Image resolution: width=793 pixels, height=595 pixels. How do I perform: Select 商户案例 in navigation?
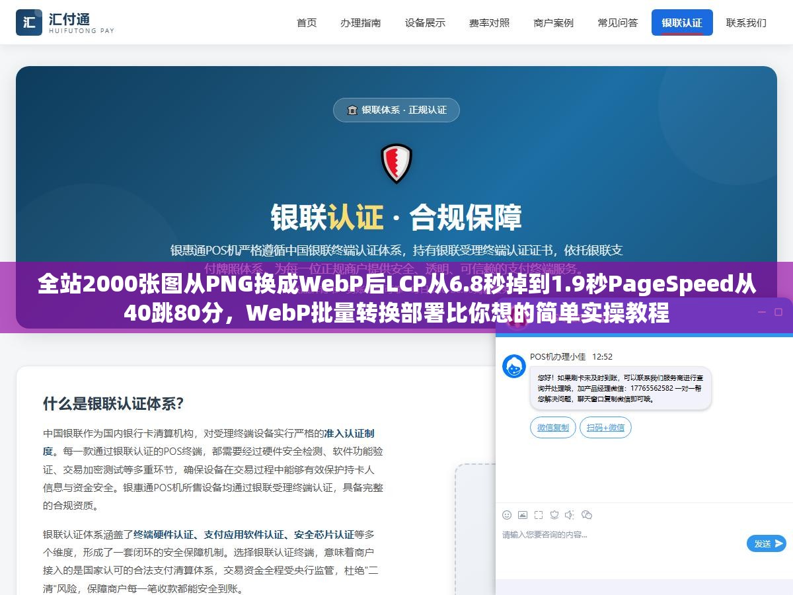[554, 22]
